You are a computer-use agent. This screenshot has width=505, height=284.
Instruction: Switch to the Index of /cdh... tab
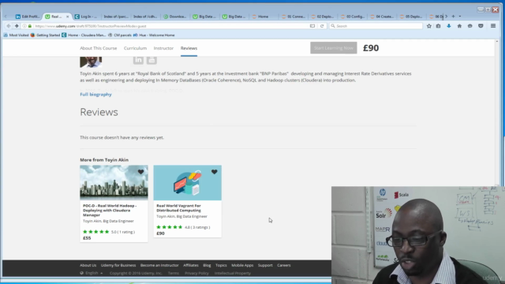[x=145, y=17]
